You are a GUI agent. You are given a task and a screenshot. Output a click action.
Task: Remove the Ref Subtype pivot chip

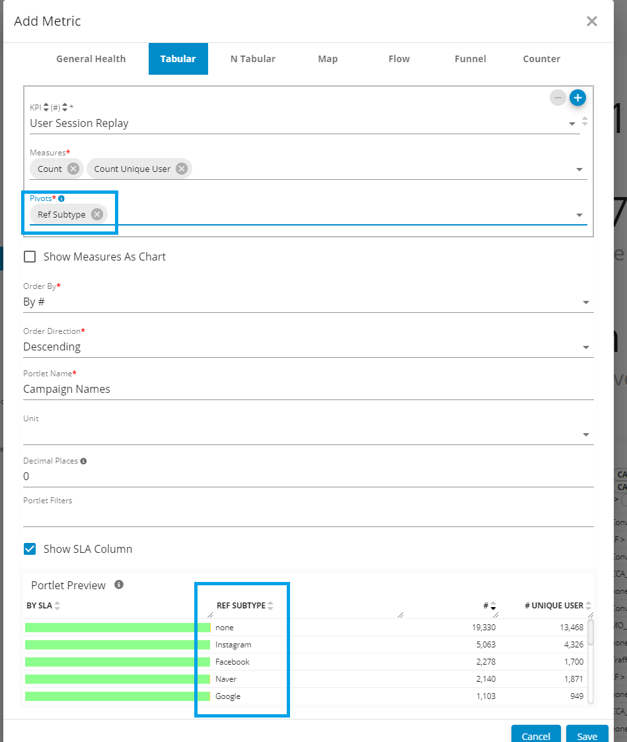97,214
